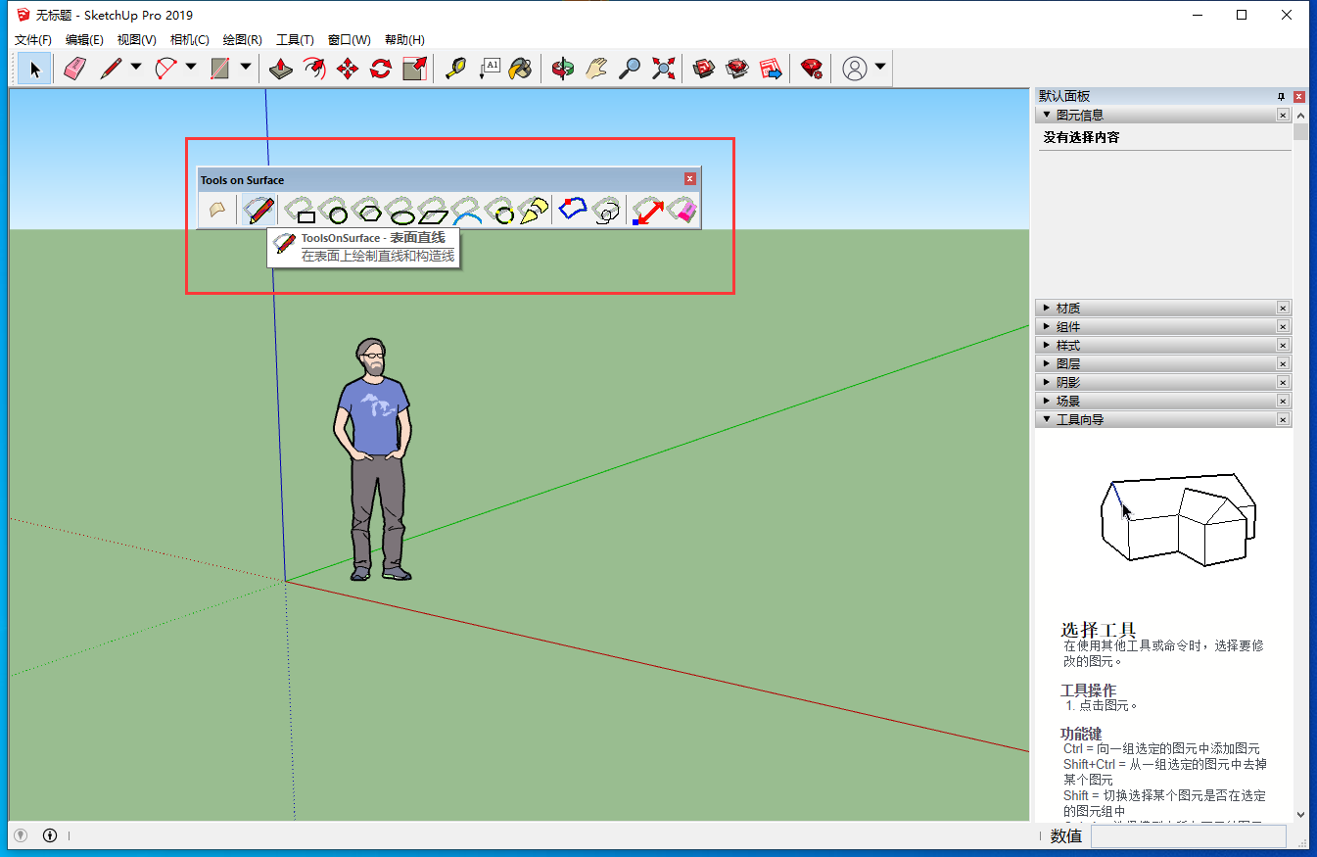Click the 数值 measurement input box
Image resolution: width=1317 pixels, height=857 pixels.
point(1188,836)
